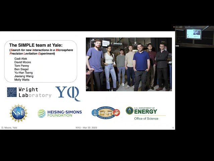The image size is (214, 161).
Task: Click the U.S. Department of Energy logo
Action: (x=146, y=113)
